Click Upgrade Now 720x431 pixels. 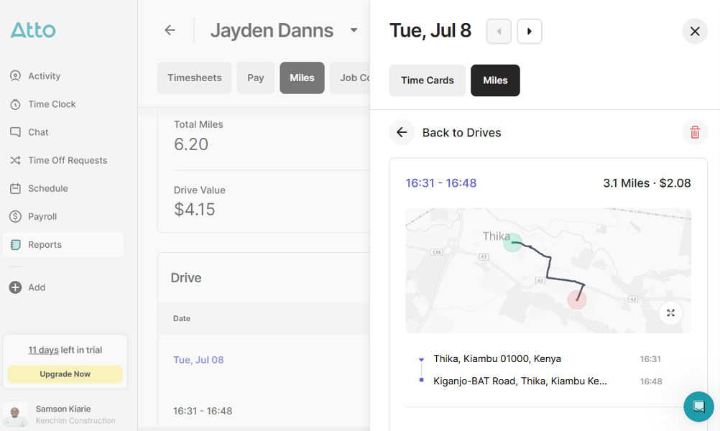tap(65, 374)
